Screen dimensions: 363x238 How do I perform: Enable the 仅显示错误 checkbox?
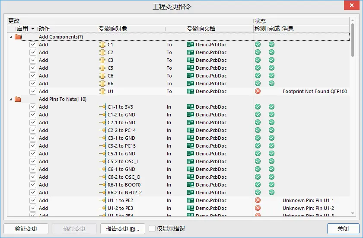tap(152, 229)
